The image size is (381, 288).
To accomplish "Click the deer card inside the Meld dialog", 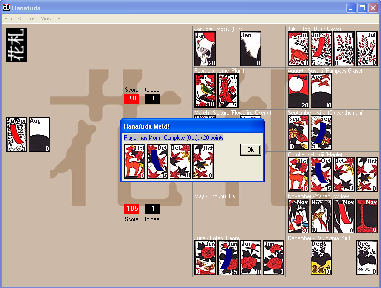I will [134, 162].
